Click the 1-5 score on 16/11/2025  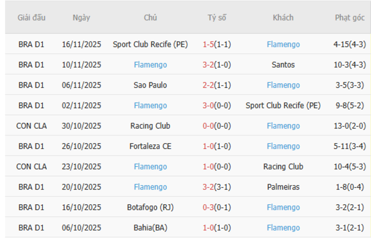point(209,44)
